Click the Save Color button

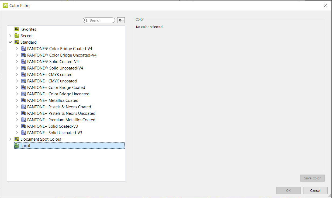pyautogui.click(x=312, y=178)
